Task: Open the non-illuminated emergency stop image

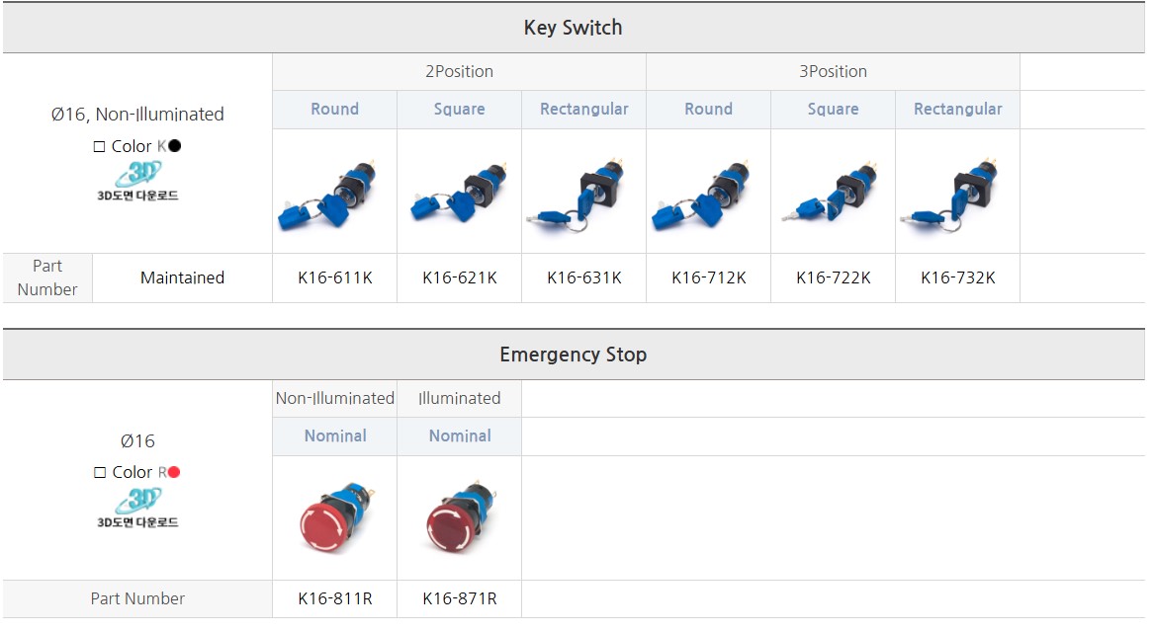Action: click(334, 517)
